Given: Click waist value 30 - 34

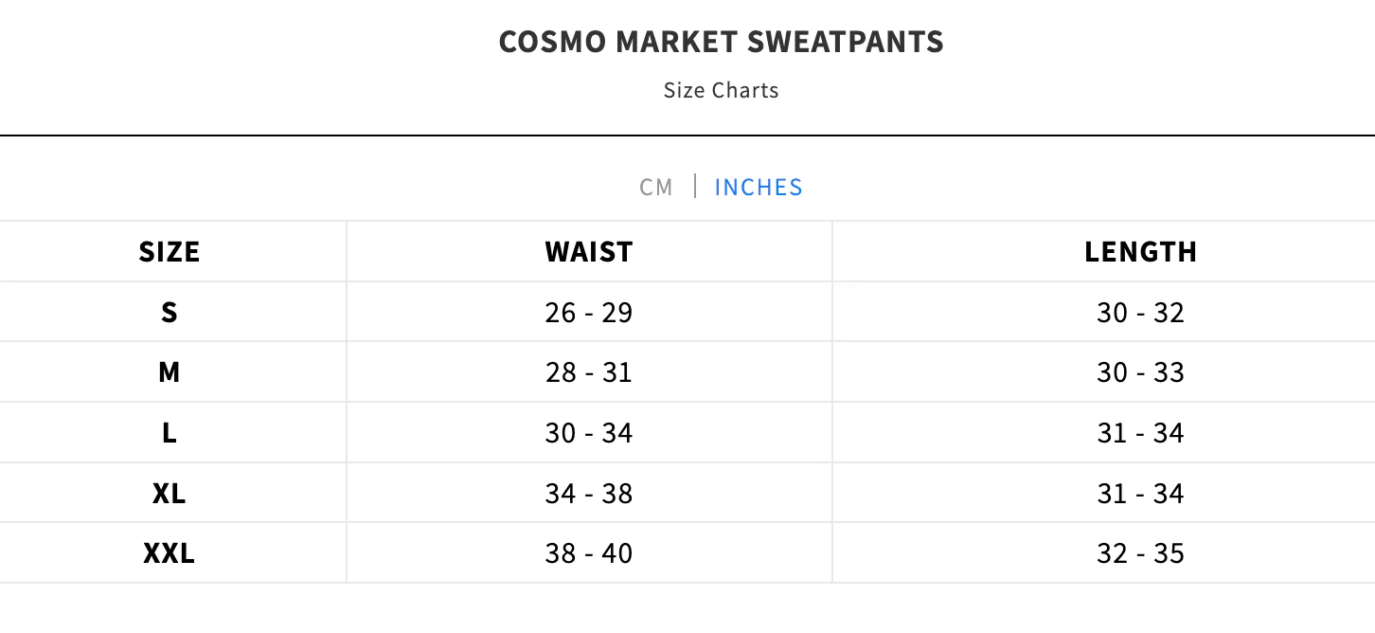Looking at the screenshot, I should click(589, 433).
